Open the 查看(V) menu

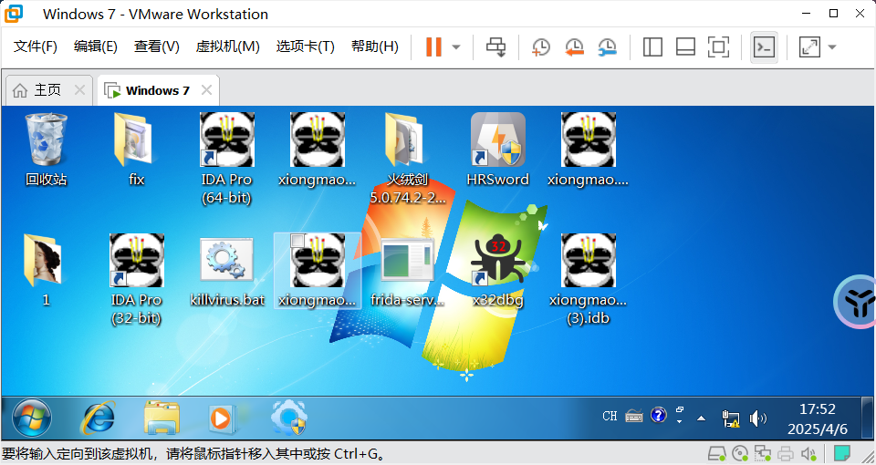[156, 46]
